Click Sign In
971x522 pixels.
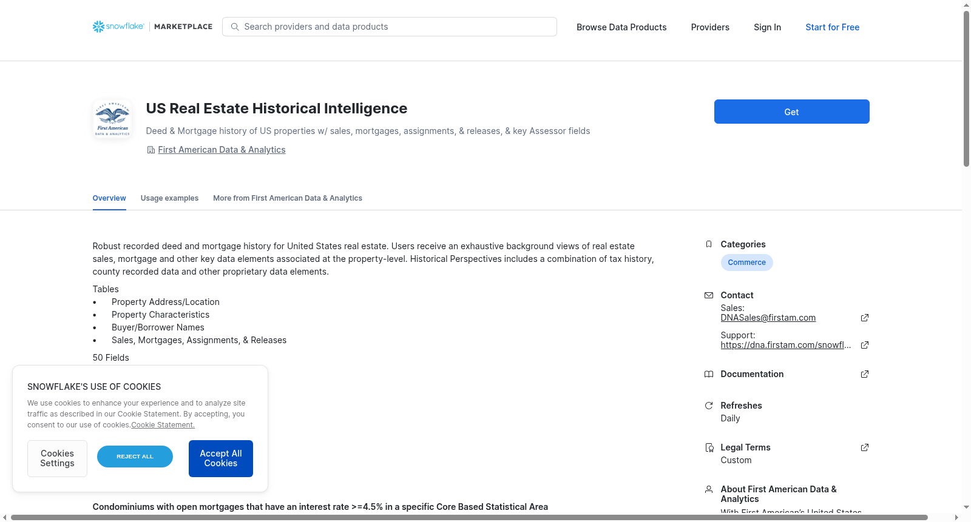(767, 27)
